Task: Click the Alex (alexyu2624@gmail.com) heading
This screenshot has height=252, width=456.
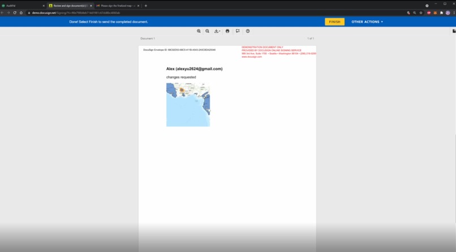Action: coord(194,69)
